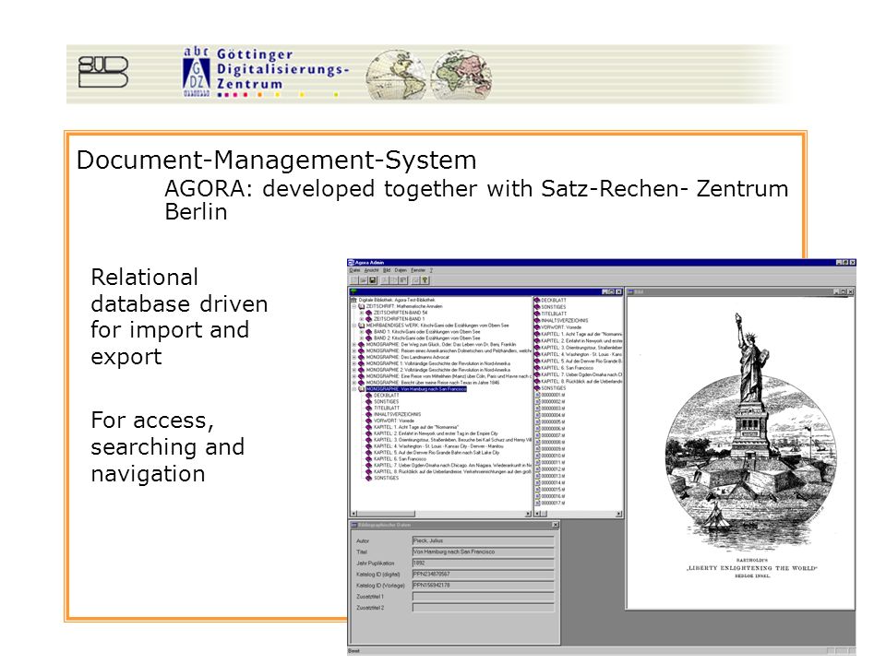This screenshot has width=886, height=664.
Task: Select MONOGRAPHIE Von Hamburg nach San Francisco
Action: tap(416, 389)
